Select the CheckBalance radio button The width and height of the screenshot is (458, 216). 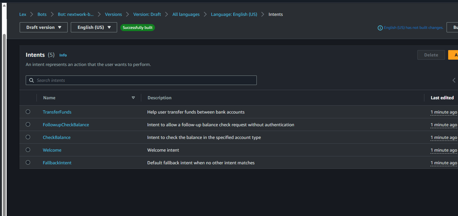tap(28, 137)
